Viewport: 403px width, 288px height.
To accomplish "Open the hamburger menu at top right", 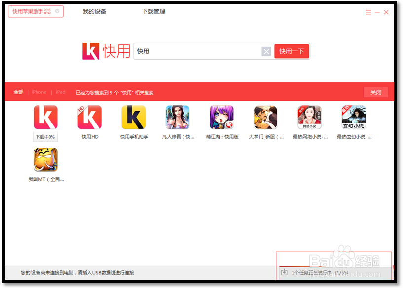I will point(368,12).
